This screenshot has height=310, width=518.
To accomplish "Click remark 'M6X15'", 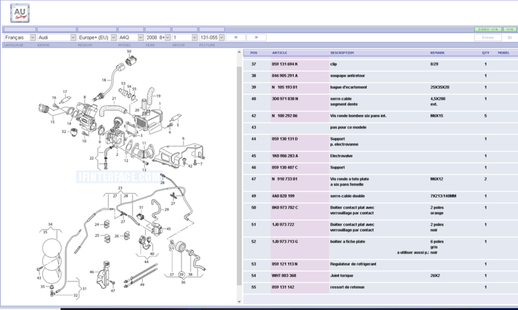I will pos(437,116).
